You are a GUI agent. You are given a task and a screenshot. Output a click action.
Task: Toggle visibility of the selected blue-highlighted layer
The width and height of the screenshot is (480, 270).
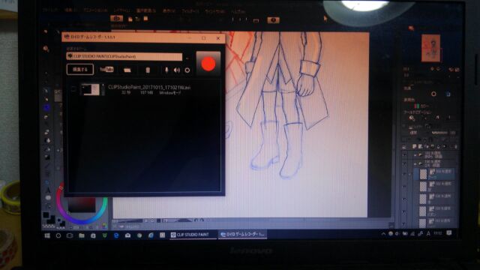pos(405,174)
